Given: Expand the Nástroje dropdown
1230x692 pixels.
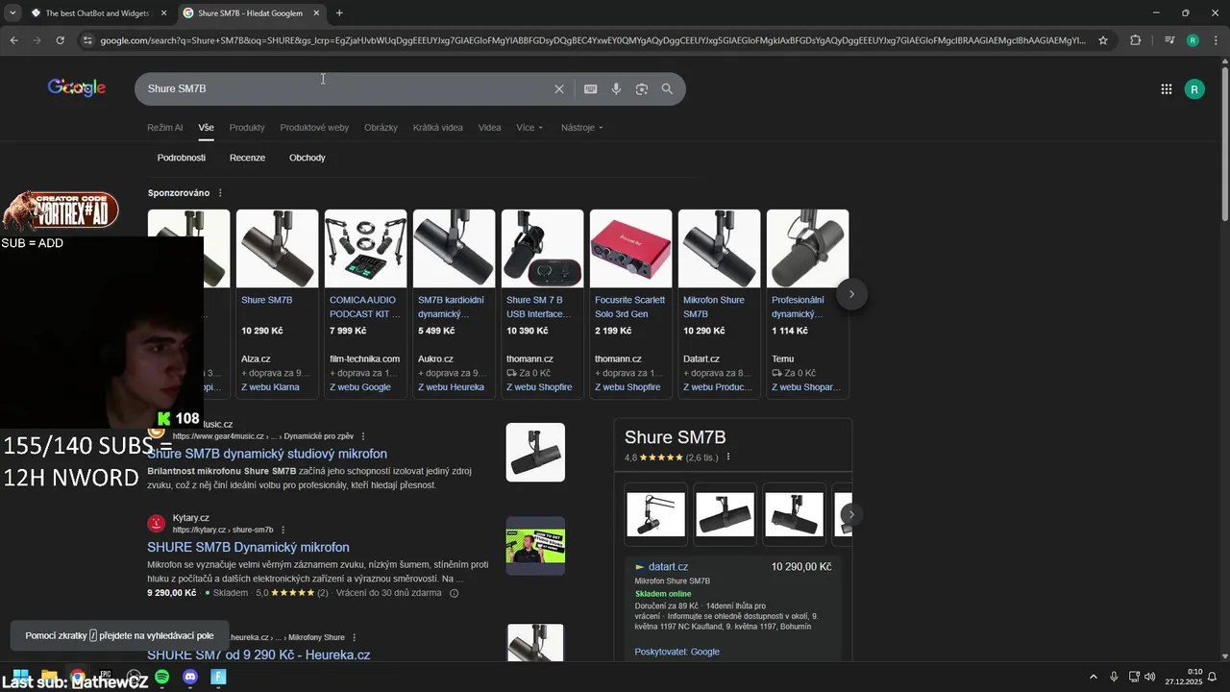Looking at the screenshot, I should click(x=582, y=128).
